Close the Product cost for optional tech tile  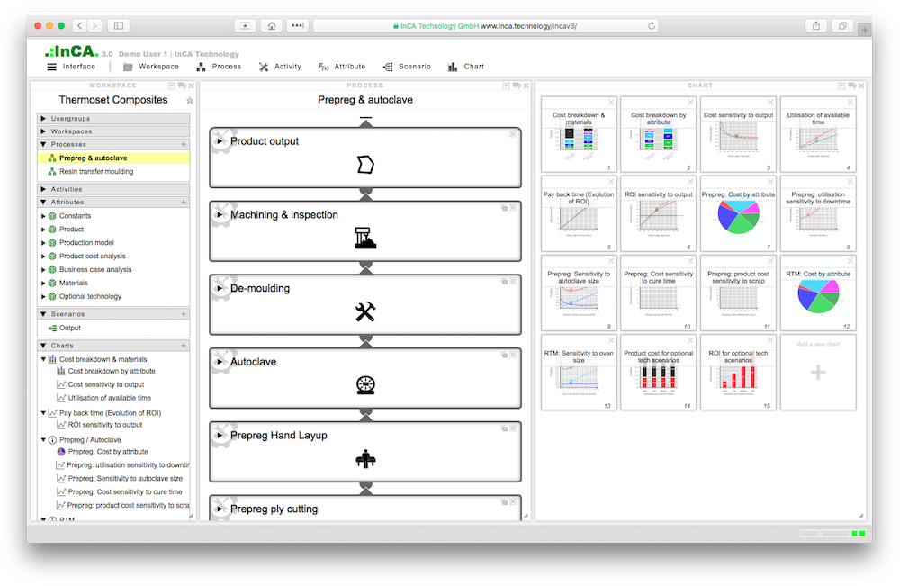pyautogui.click(x=690, y=340)
